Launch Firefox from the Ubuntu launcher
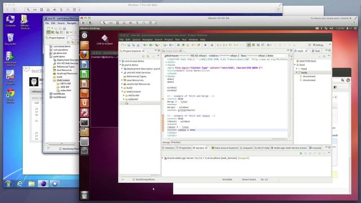Screen dimensions: 361x203 tap(84, 55)
